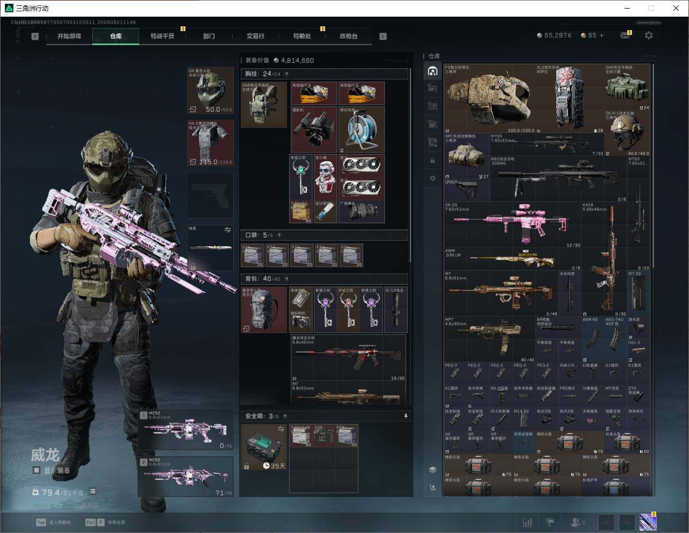
Task: Open the friends icon in bottom bar
Action: click(577, 522)
